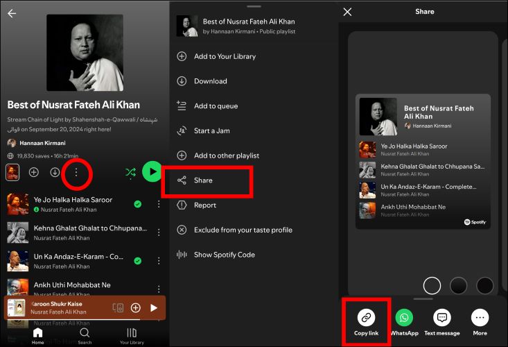The width and height of the screenshot is (508, 347).
Task: Open the large playlist cover image
Action: [x=85, y=53]
